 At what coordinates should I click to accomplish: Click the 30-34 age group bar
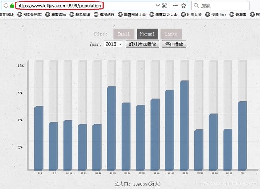126,136
